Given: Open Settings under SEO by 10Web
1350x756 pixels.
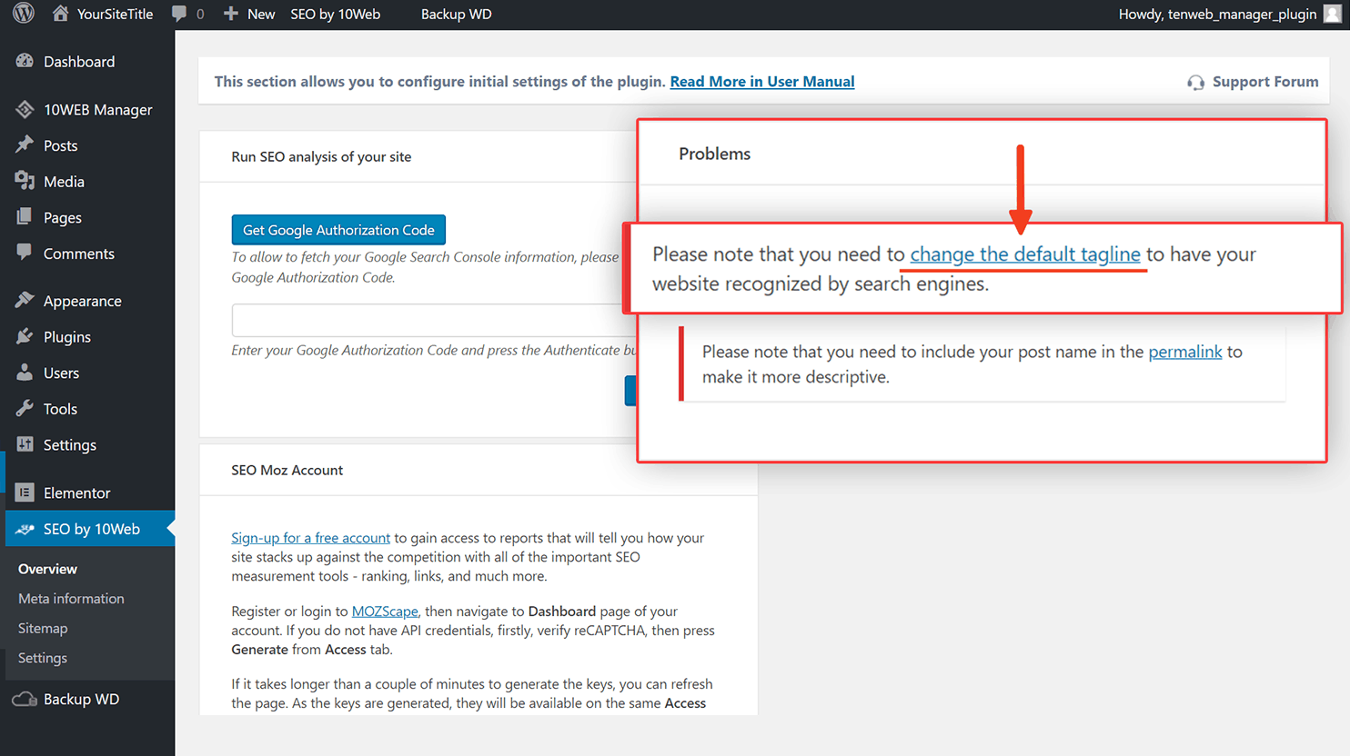Looking at the screenshot, I should pyautogui.click(x=43, y=658).
